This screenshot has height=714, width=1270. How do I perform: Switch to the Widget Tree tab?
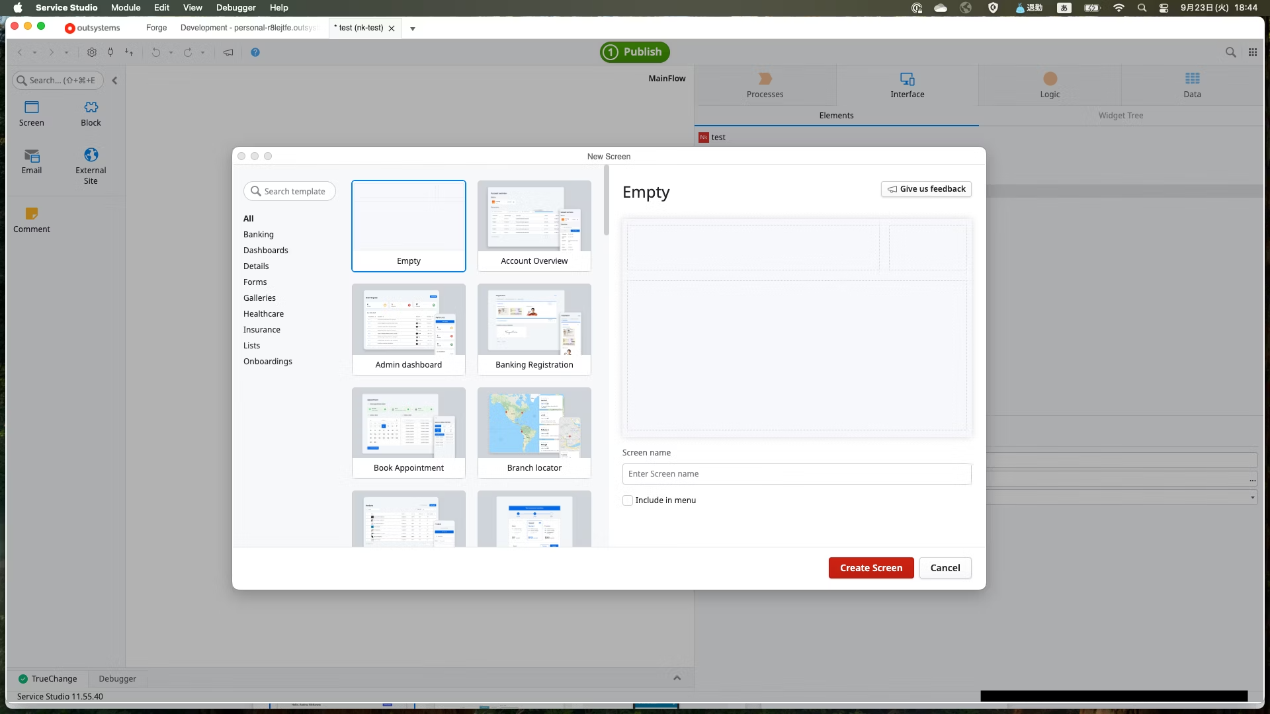coord(1121,116)
